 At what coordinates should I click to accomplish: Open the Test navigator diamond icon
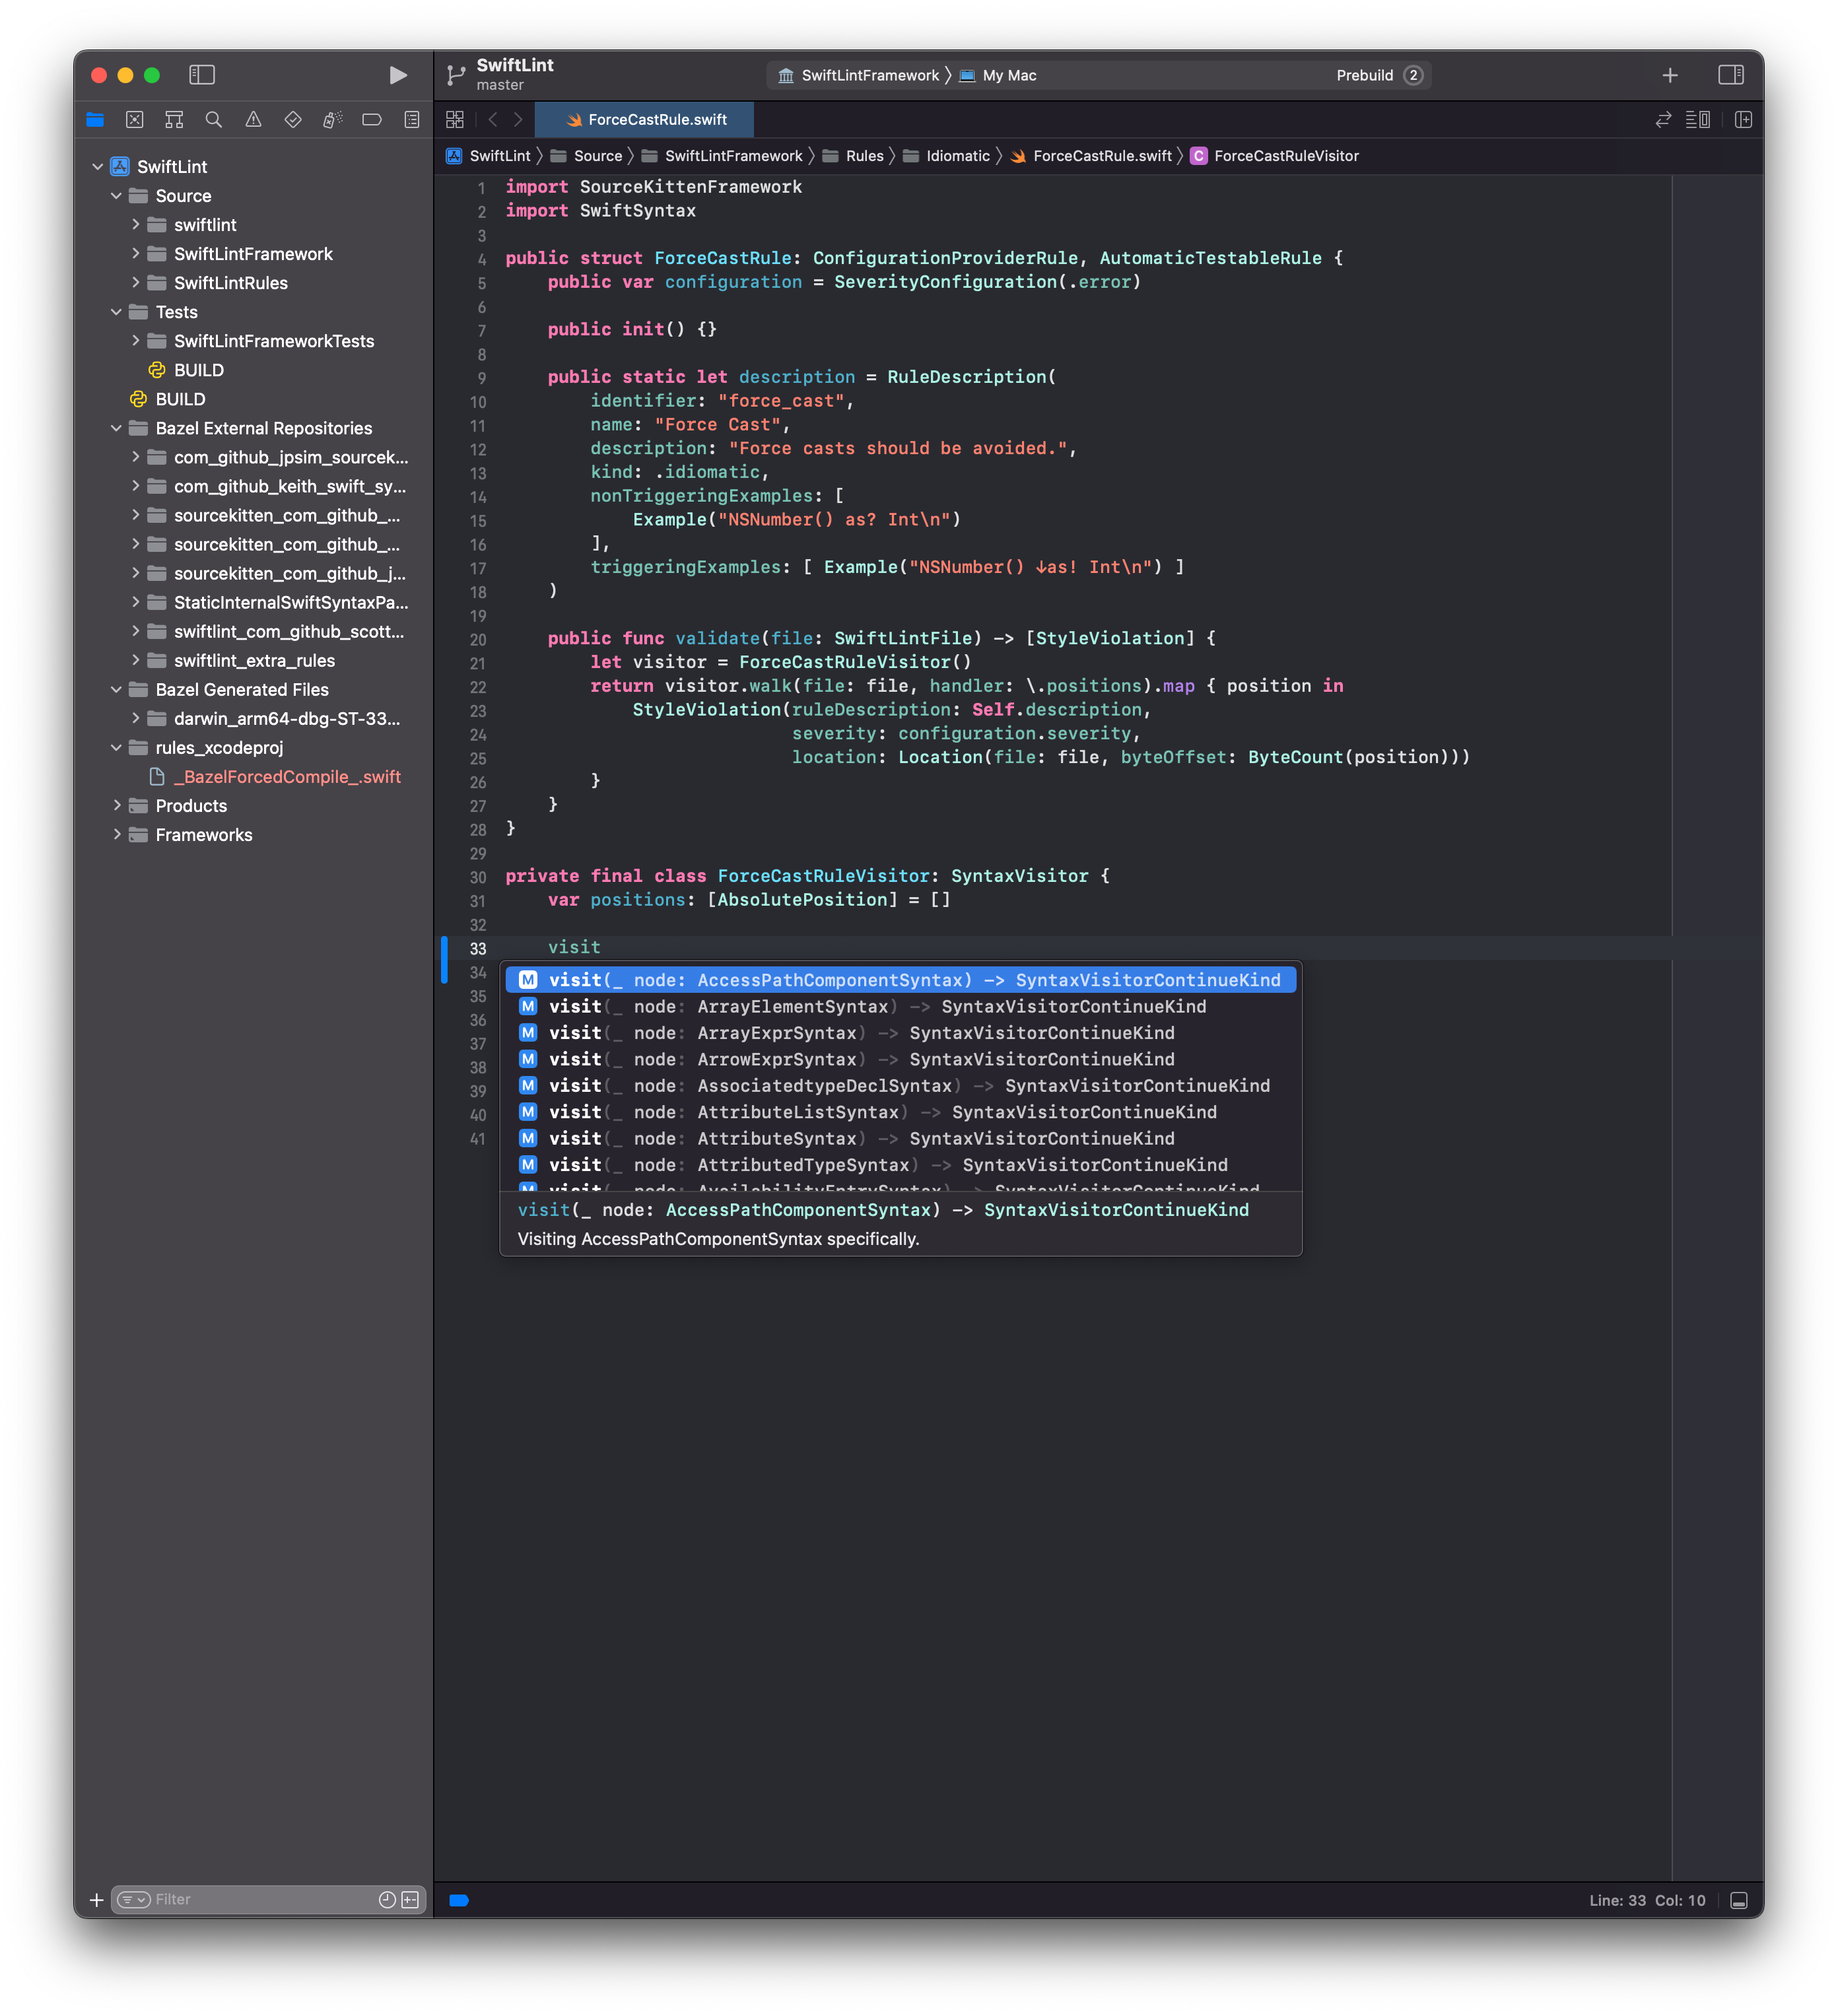293,120
